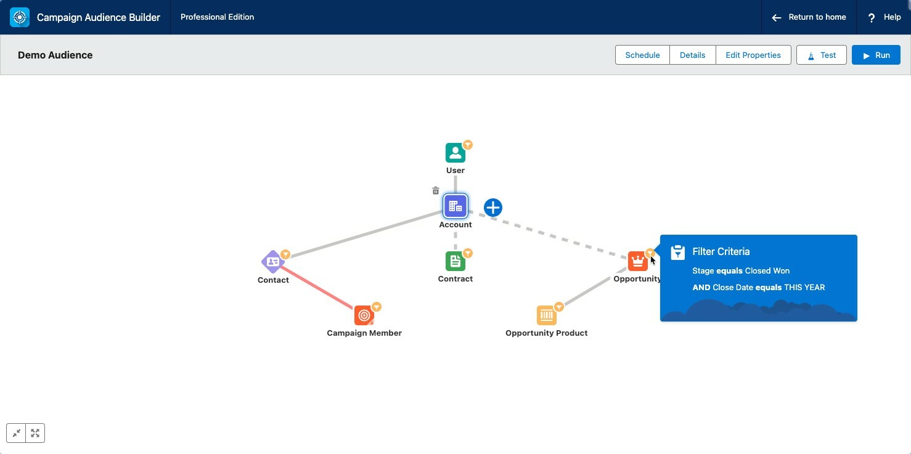Click the trash icon beside the Account node
The image size is (911, 454).
click(x=435, y=190)
